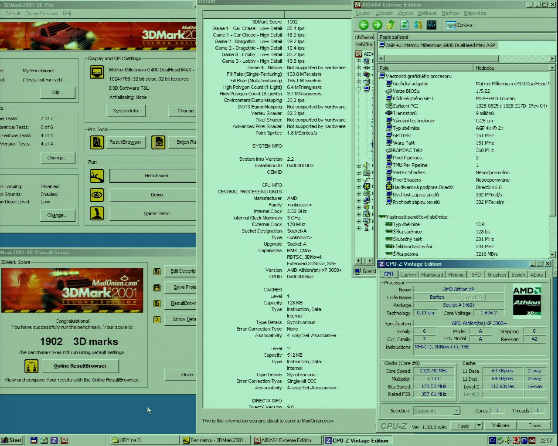Click the Hodnota column header in AIDA64

[x=511, y=68]
